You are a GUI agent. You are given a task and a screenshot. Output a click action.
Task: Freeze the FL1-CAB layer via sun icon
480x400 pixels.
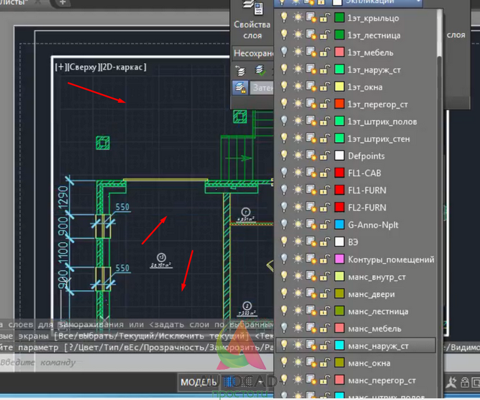click(298, 173)
